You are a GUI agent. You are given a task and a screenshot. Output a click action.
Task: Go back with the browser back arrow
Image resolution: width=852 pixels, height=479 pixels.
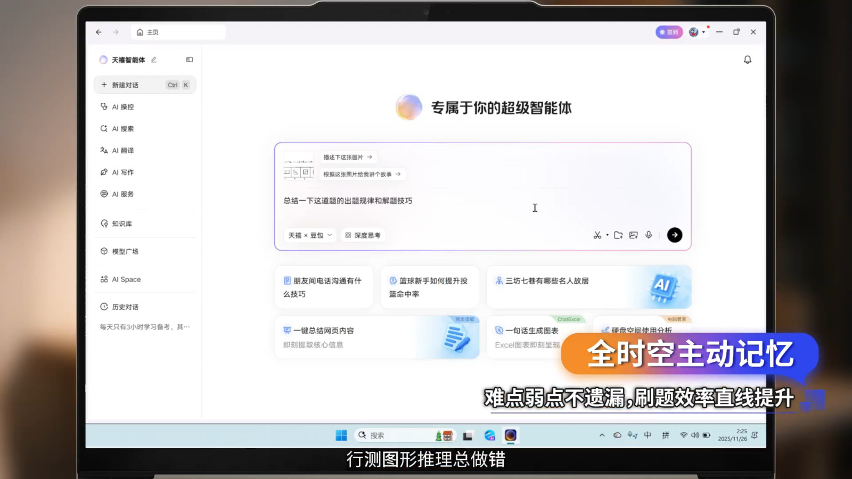click(99, 32)
